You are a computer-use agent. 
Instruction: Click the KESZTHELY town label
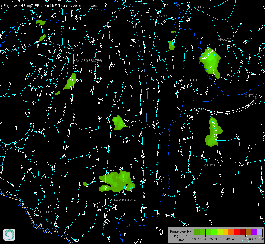191,80
